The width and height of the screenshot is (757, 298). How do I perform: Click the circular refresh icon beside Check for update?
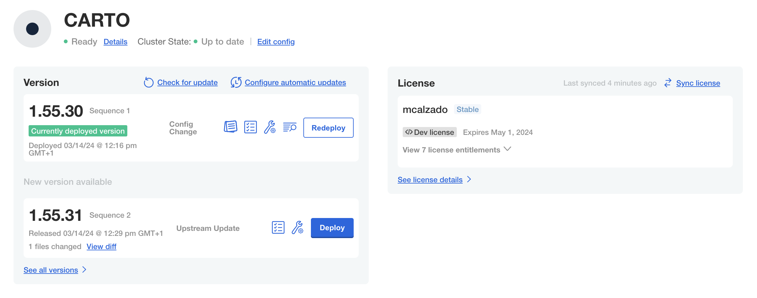148,82
